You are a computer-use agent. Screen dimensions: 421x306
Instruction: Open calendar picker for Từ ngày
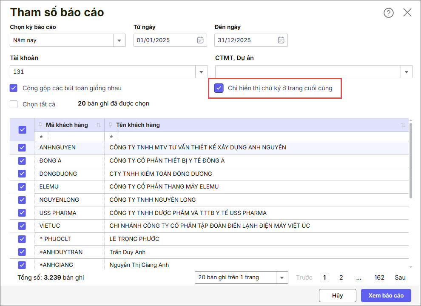200,40
